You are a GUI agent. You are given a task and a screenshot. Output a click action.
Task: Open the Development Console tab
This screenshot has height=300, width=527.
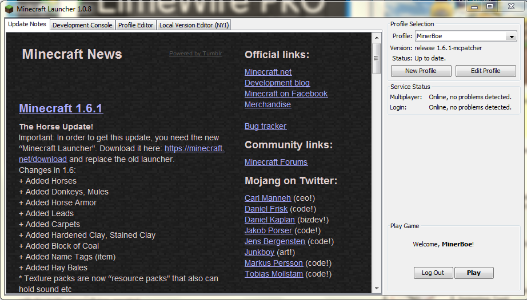(x=82, y=25)
